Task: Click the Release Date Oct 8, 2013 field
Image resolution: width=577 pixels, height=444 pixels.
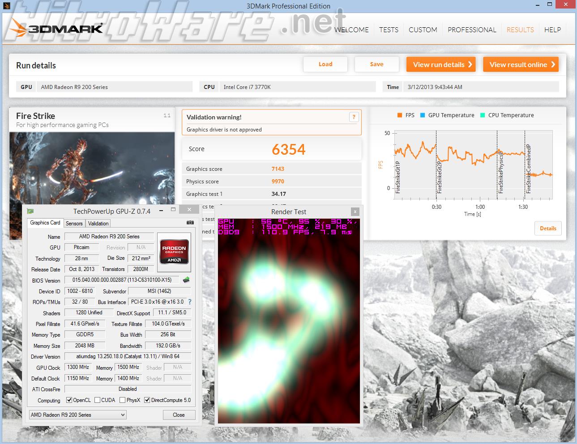Action: coord(81,269)
